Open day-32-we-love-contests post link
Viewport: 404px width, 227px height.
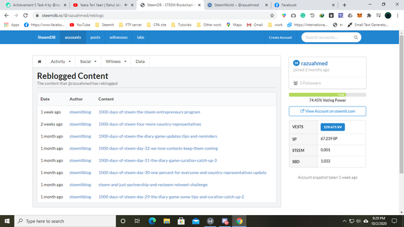coord(158,148)
